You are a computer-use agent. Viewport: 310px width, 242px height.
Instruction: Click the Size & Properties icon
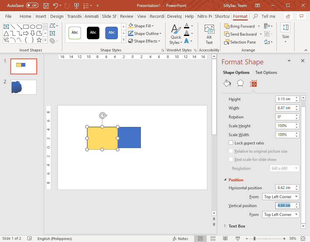pyautogui.click(x=253, y=83)
